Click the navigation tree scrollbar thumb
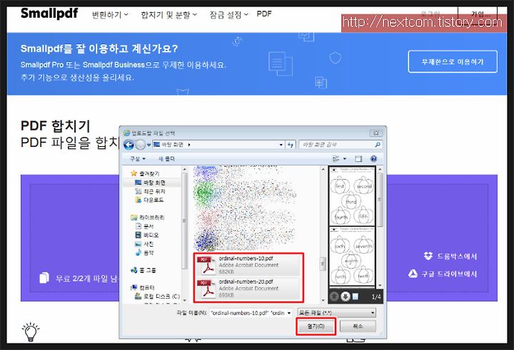 click(x=184, y=221)
